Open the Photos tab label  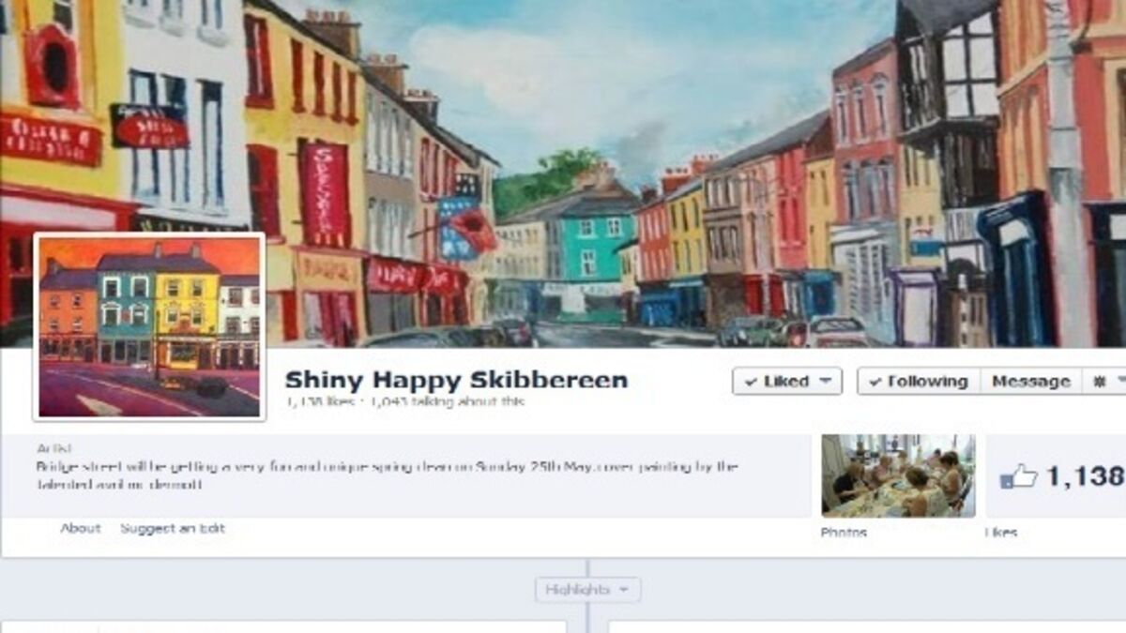[x=844, y=532]
